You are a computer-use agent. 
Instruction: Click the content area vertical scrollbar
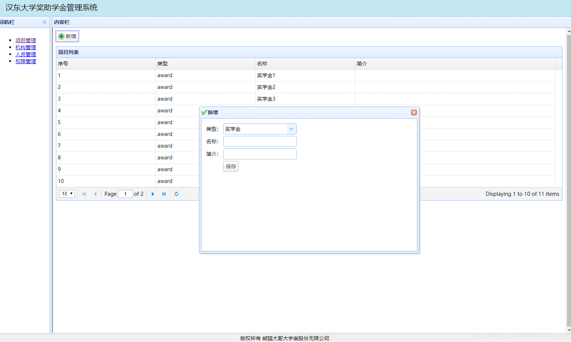569,180
